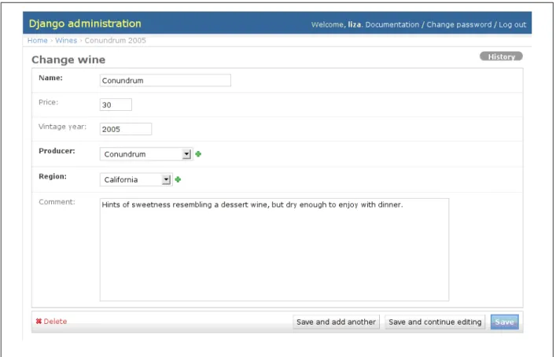Click Save and continue editing
Screen dimensions: 556x357
pos(435,322)
